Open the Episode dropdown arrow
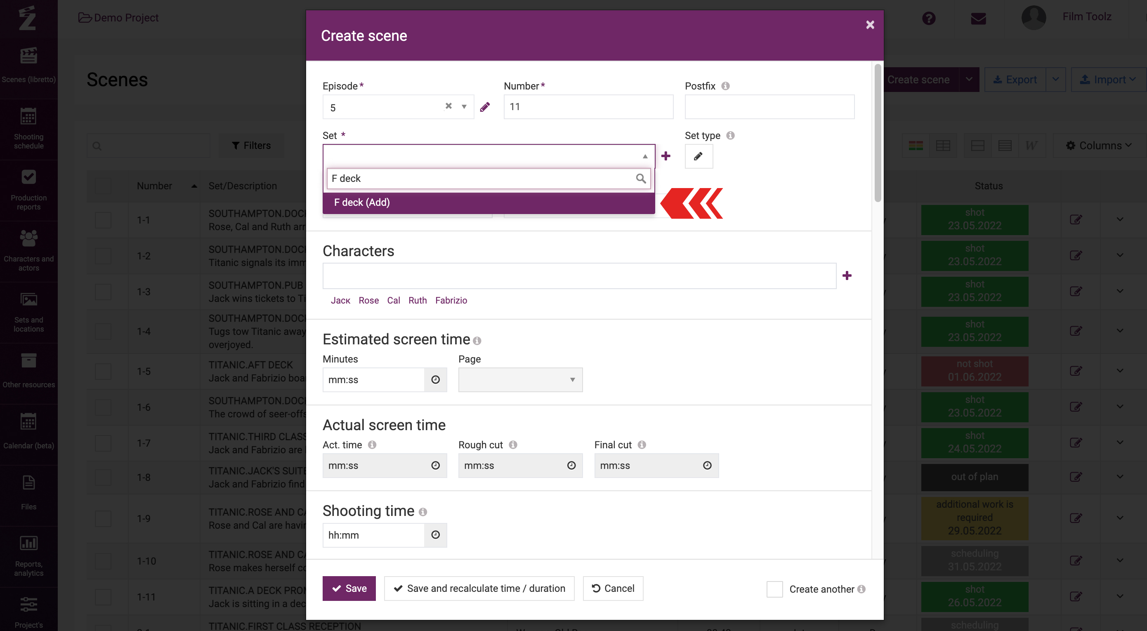 pos(464,107)
